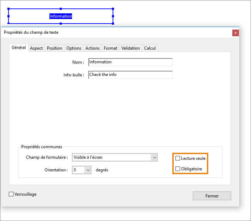Enable the Lecture seule checkbox
Image resolution: width=251 pixels, height=221 pixels.
[x=178, y=158]
